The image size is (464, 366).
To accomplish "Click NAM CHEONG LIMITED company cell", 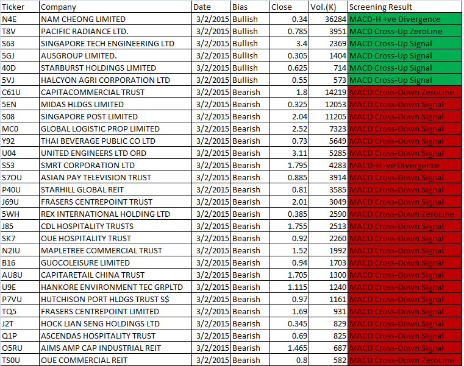I will (x=115, y=19).
